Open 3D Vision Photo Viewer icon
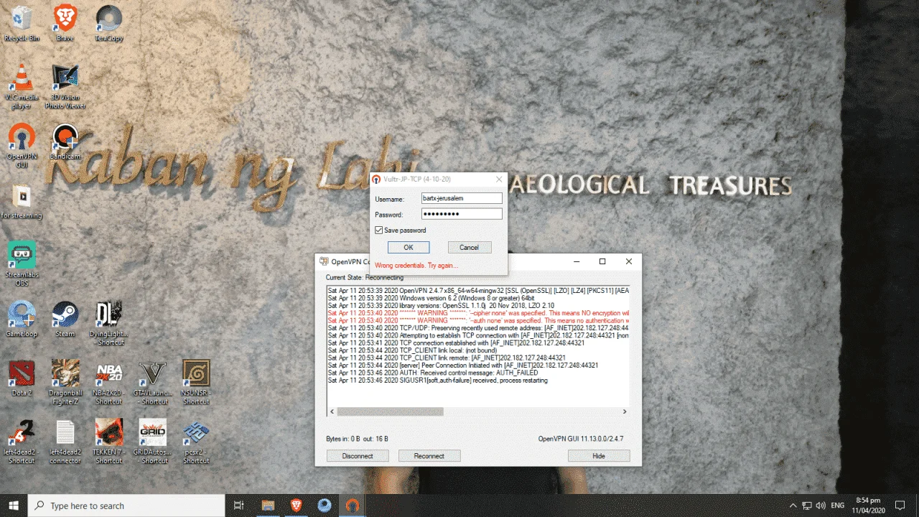 pyautogui.click(x=65, y=86)
